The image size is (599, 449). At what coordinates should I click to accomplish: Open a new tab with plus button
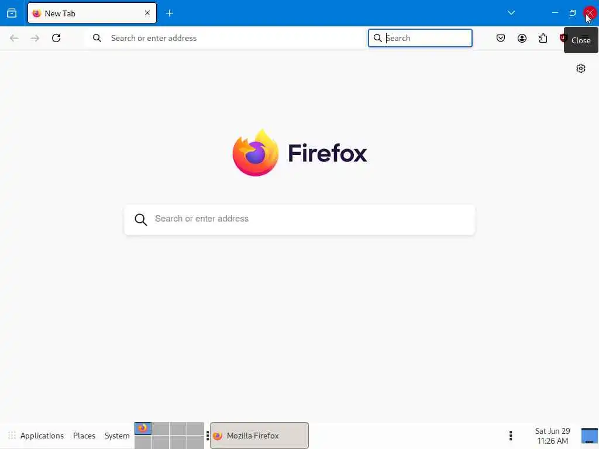tap(170, 13)
